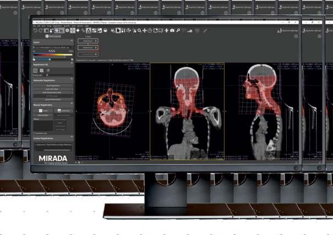Toggle the Translation only checkbox

pos(34,133)
